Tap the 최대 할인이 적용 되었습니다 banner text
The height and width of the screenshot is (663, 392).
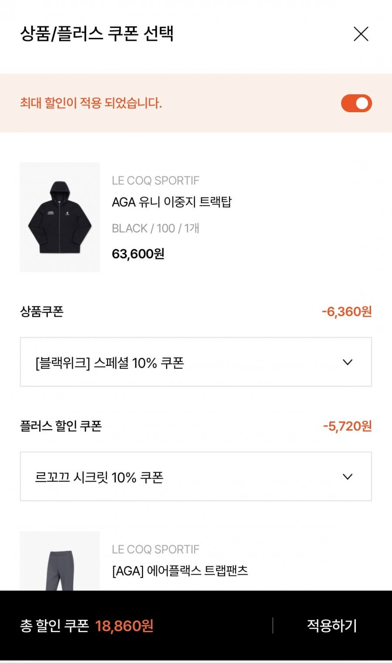pos(91,103)
